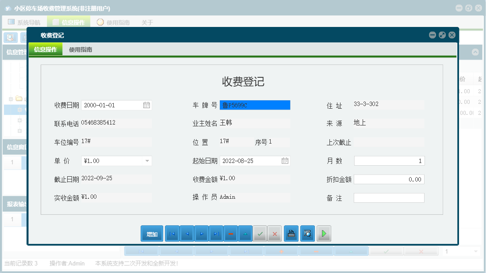Viewport: 486px width, 273px height.
Task: Jump to the last record
Action: point(216,234)
